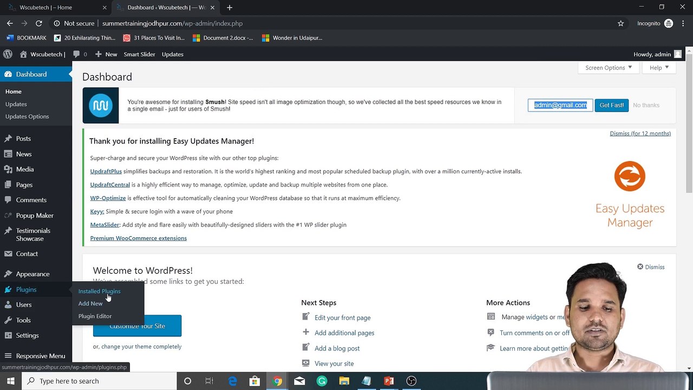Image resolution: width=693 pixels, height=390 pixels.
Task: Open Chrome from the Windows taskbar
Action: (x=277, y=381)
